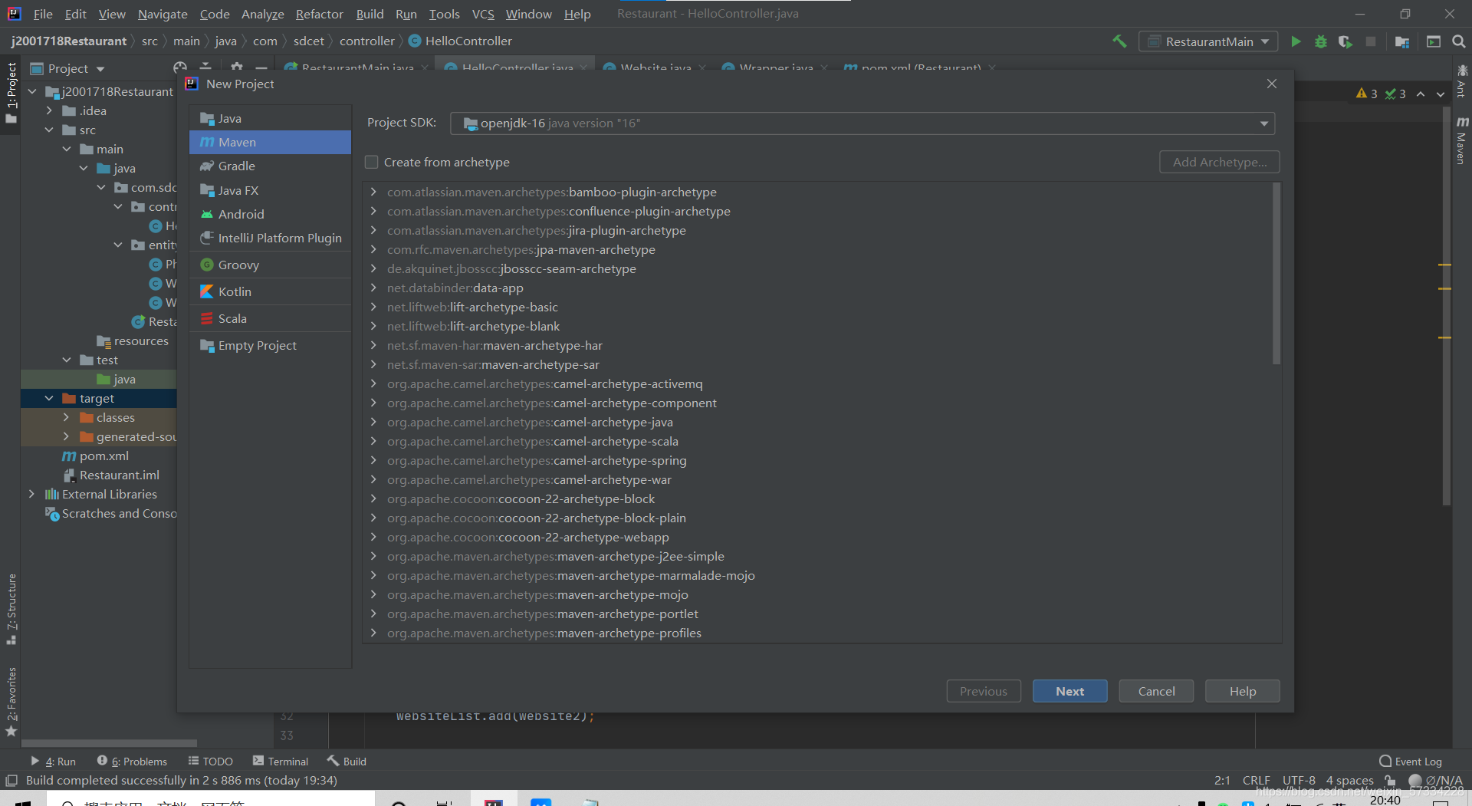Click archetype list vertical scrollbar

pos(1276,273)
